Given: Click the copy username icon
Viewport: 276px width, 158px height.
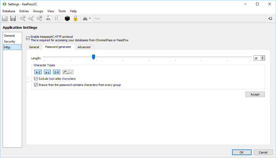Looking at the screenshot, I should pos(49,18).
